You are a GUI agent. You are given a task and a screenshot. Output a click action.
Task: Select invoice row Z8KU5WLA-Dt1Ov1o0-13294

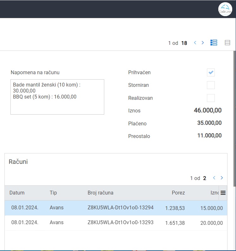pos(116,208)
